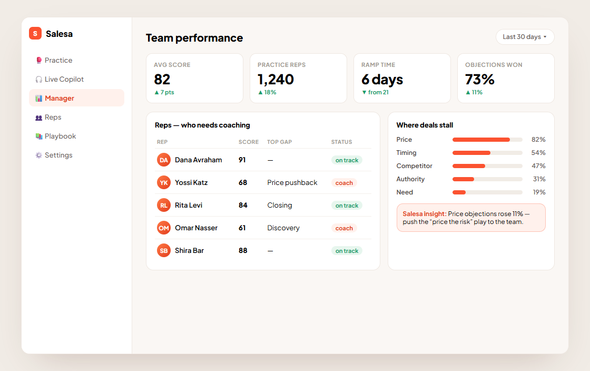Click the 54% Timing percentage
This screenshot has width=590, height=371.
[x=538, y=153]
